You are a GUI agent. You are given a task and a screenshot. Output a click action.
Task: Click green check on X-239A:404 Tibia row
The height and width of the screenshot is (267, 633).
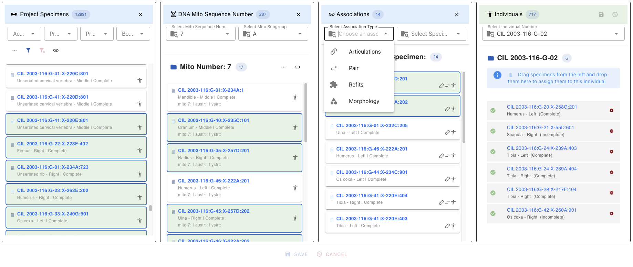(x=493, y=172)
